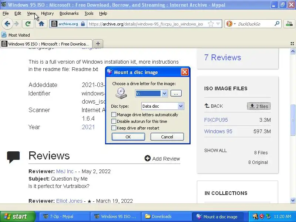Open a new tab with the plus button
This screenshot has height=222, width=296.
click(98, 44)
